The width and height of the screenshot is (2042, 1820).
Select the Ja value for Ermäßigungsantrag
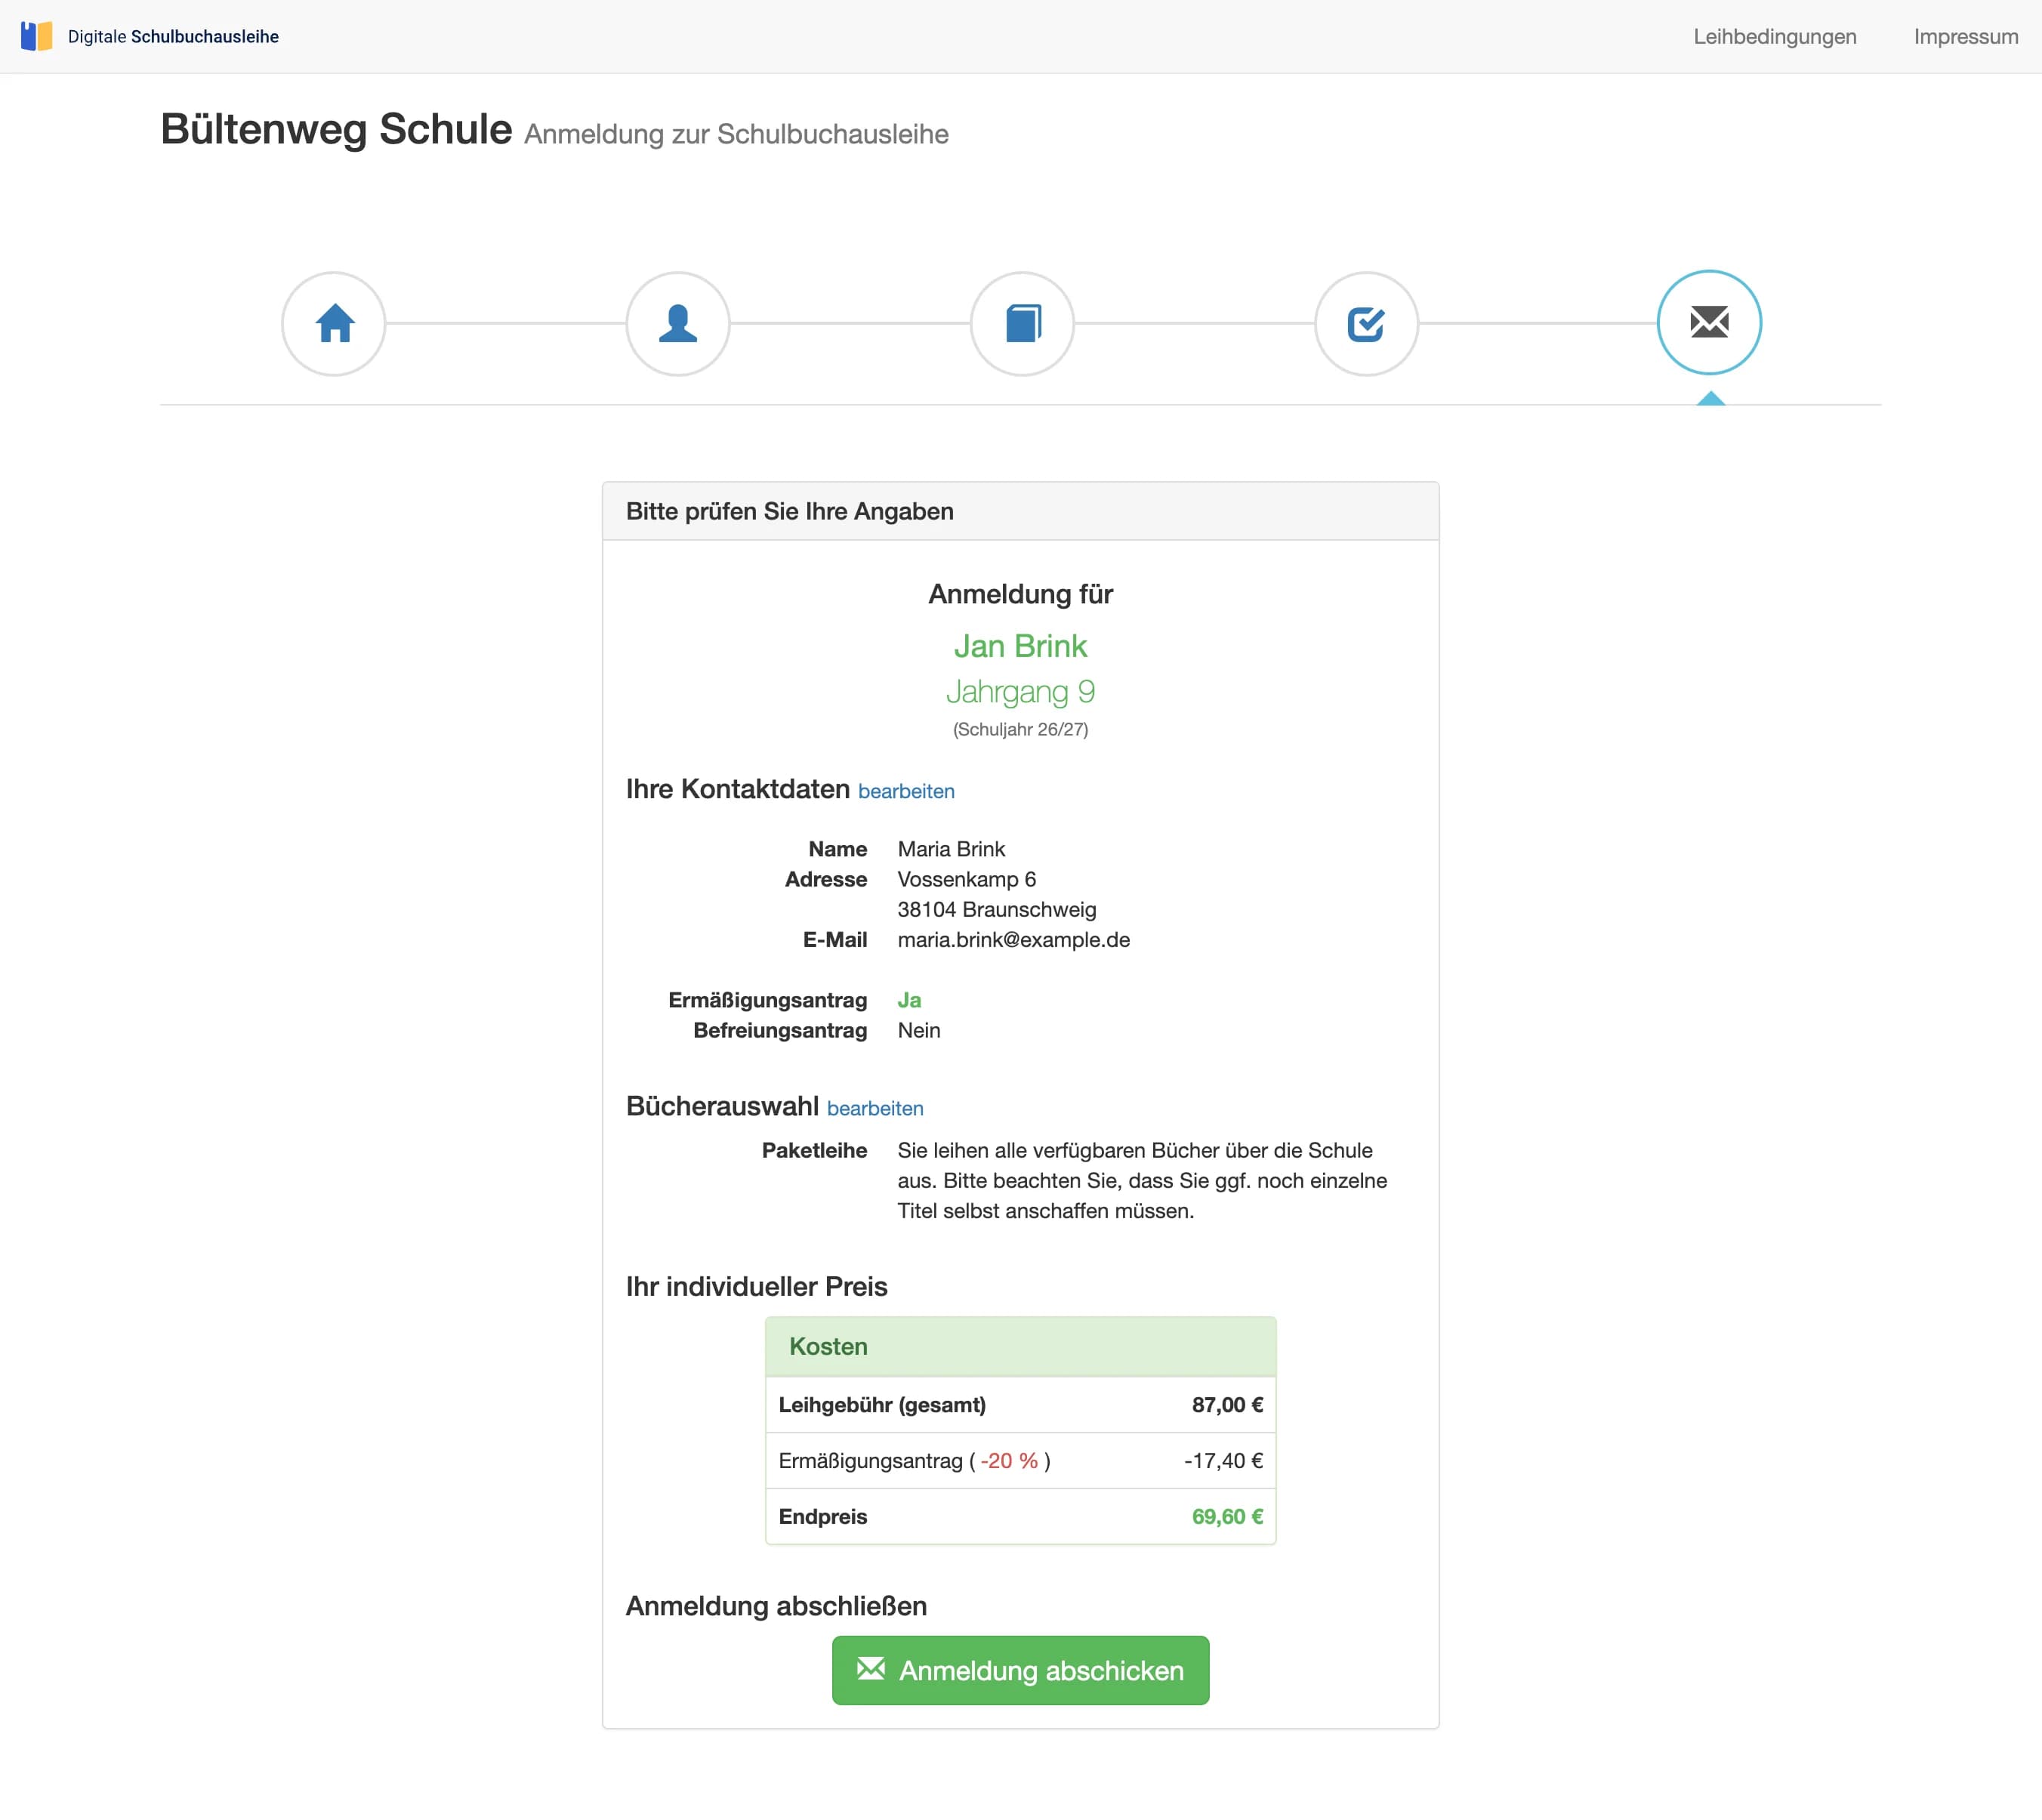pyautogui.click(x=908, y=1000)
